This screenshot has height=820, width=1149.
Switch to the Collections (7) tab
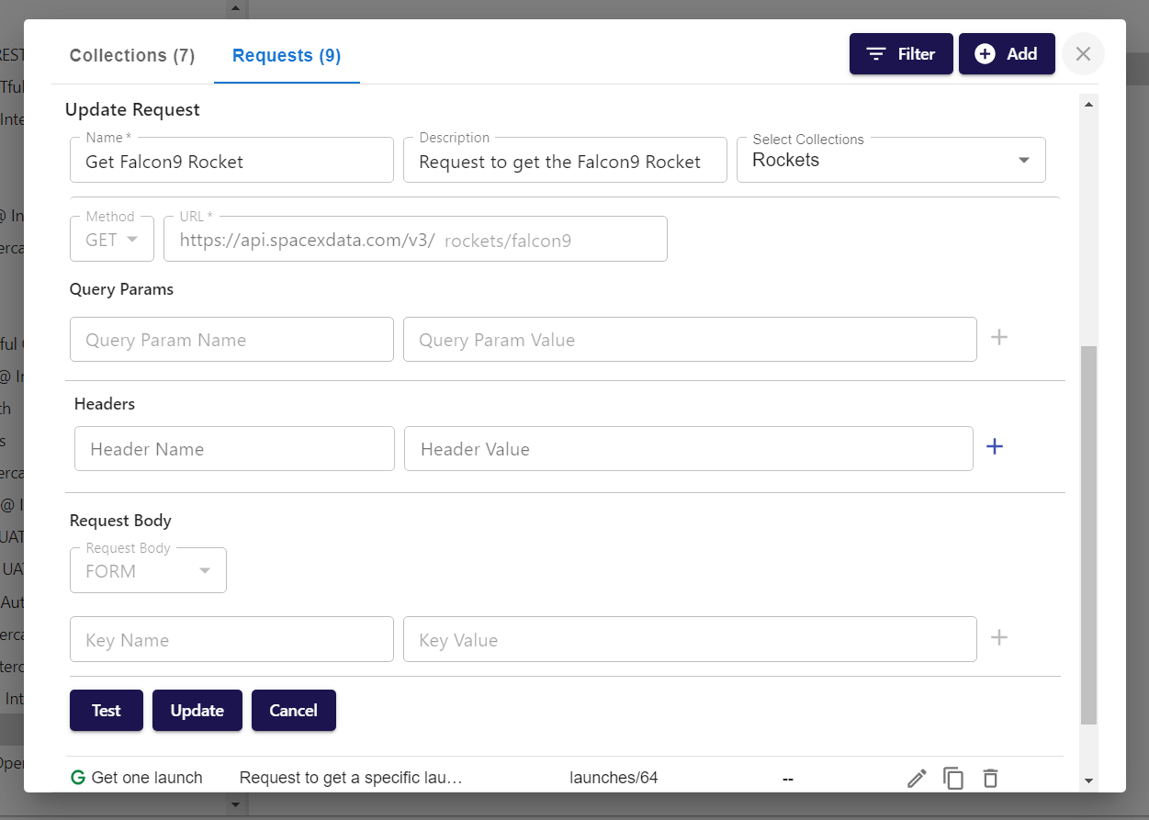tap(132, 55)
